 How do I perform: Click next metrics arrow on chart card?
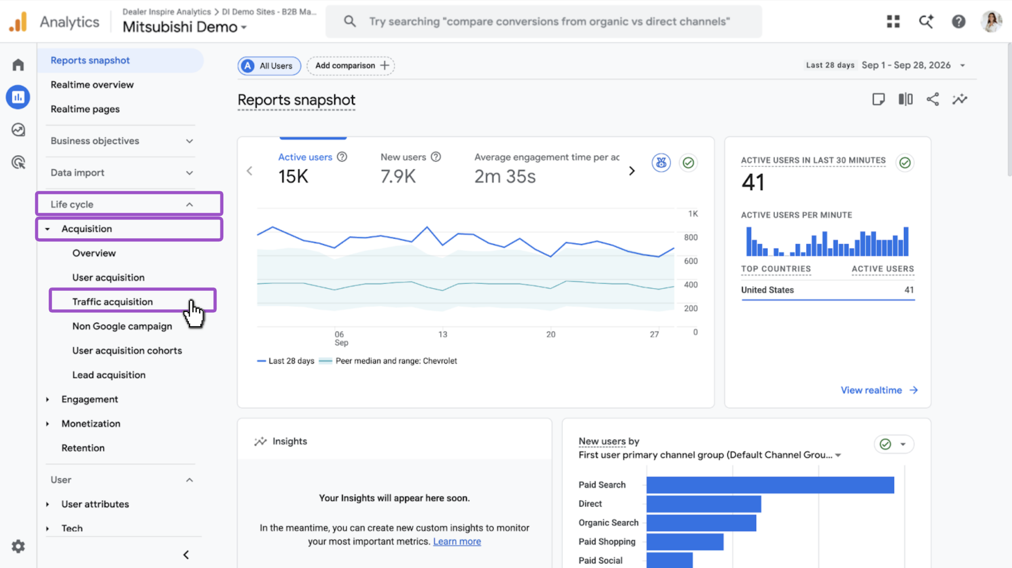tap(632, 171)
